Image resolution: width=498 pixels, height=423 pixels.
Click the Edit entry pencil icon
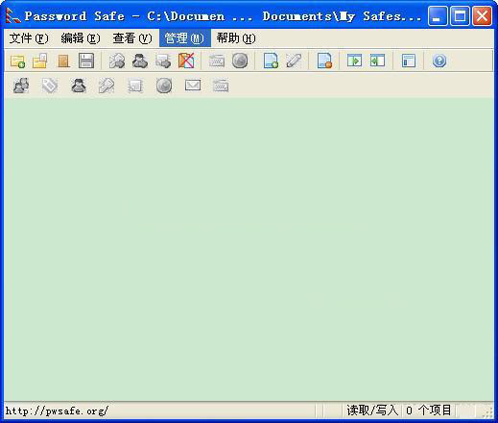294,61
